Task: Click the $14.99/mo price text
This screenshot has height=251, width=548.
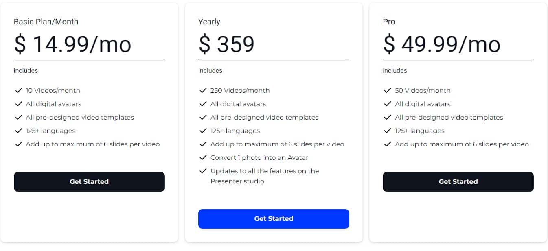Action: [x=71, y=44]
